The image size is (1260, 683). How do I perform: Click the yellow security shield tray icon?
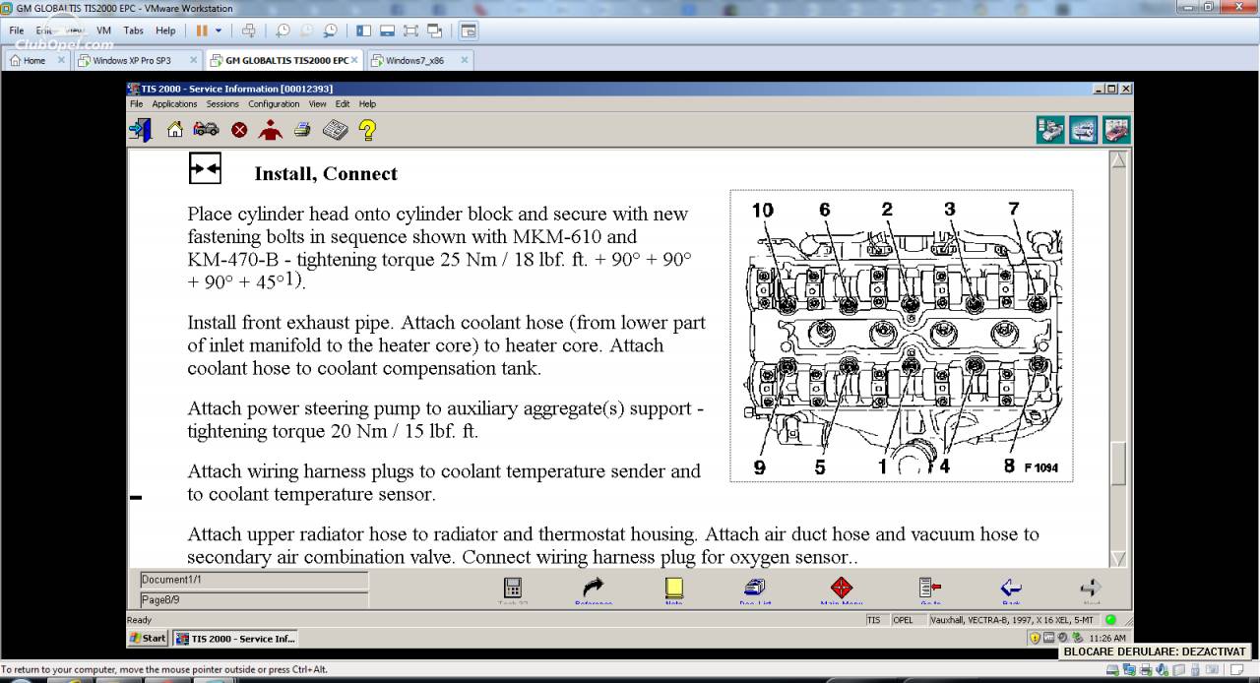(1036, 638)
